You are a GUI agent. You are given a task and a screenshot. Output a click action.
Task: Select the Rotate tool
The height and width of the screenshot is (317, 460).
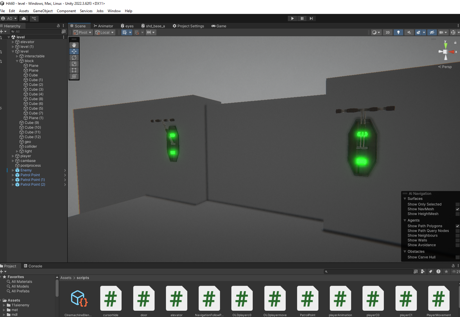74,58
